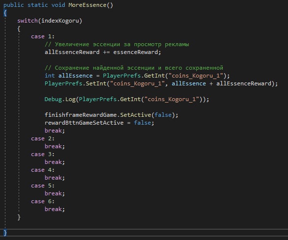Click the Debug class name
The width and height of the screenshot is (288, 240).
pos(53,99)
